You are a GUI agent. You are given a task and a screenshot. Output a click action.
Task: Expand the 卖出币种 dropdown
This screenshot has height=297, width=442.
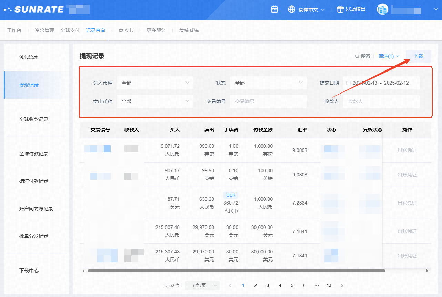[155, 101]
